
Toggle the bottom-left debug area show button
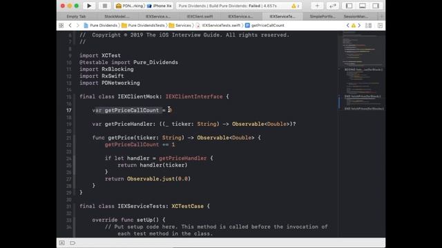click(x=61, y=242)
